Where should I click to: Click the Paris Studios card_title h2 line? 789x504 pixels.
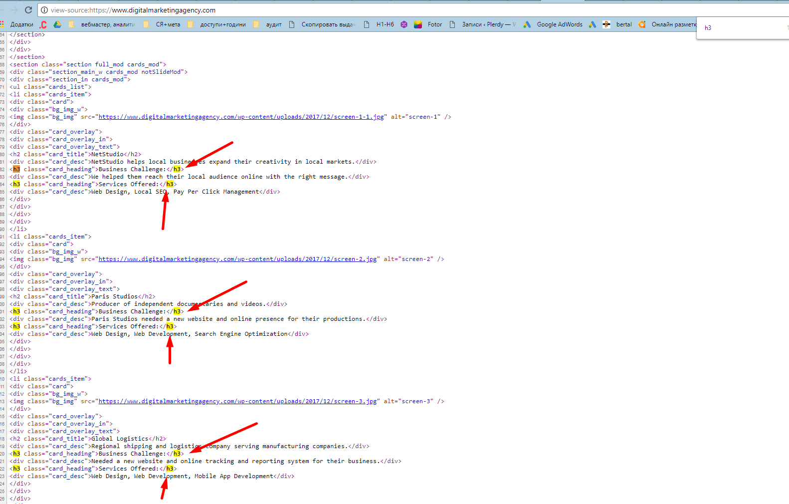(x=82, y=296)
